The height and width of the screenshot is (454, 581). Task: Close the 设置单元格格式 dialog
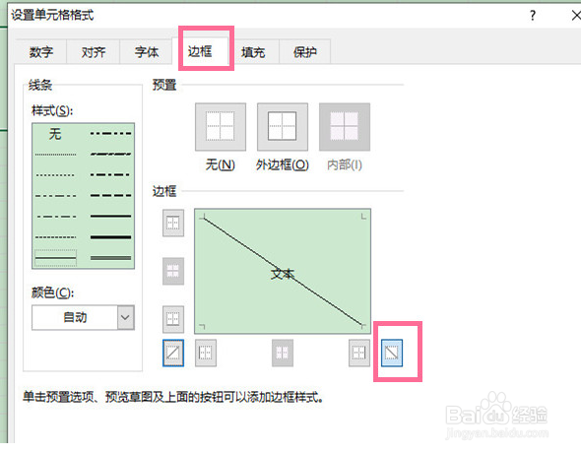coord(575,16)
